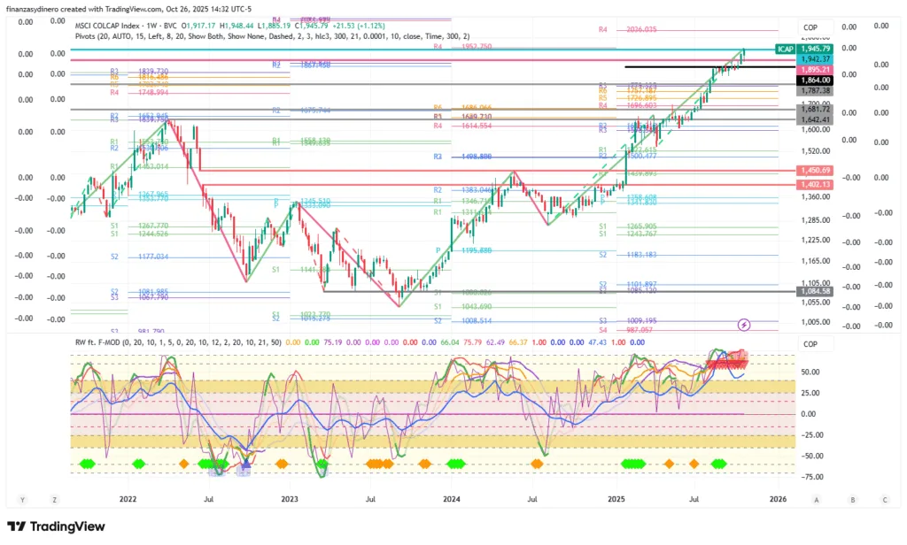
Task: Click the Y scale icon on time axis
Action: 23,499
